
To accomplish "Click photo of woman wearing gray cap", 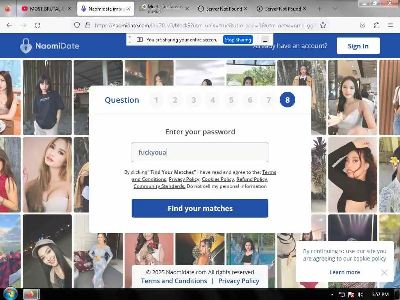I will [47, 251].
